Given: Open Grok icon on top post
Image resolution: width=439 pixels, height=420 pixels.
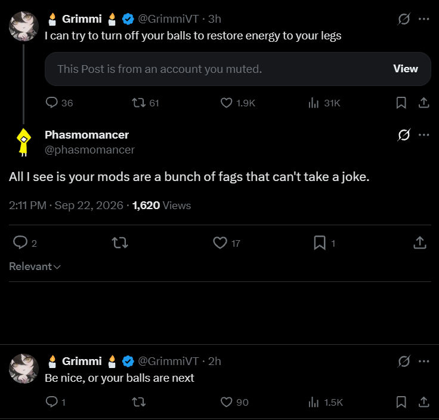Looking at the screenshot, I should tap(404, 19).
